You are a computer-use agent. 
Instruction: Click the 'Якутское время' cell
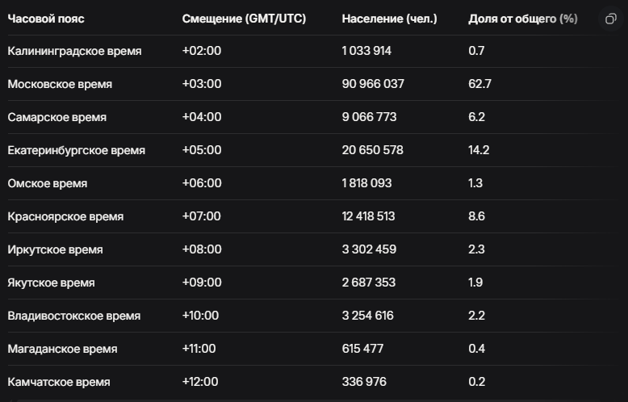(x=51, y=283)
